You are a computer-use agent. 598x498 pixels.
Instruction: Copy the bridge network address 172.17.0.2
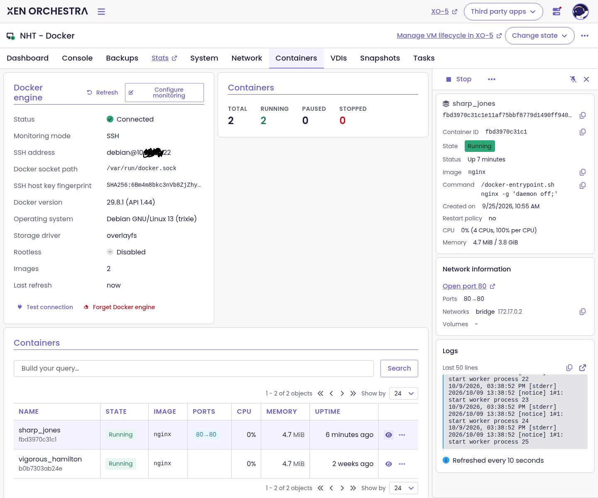[583, 312]
